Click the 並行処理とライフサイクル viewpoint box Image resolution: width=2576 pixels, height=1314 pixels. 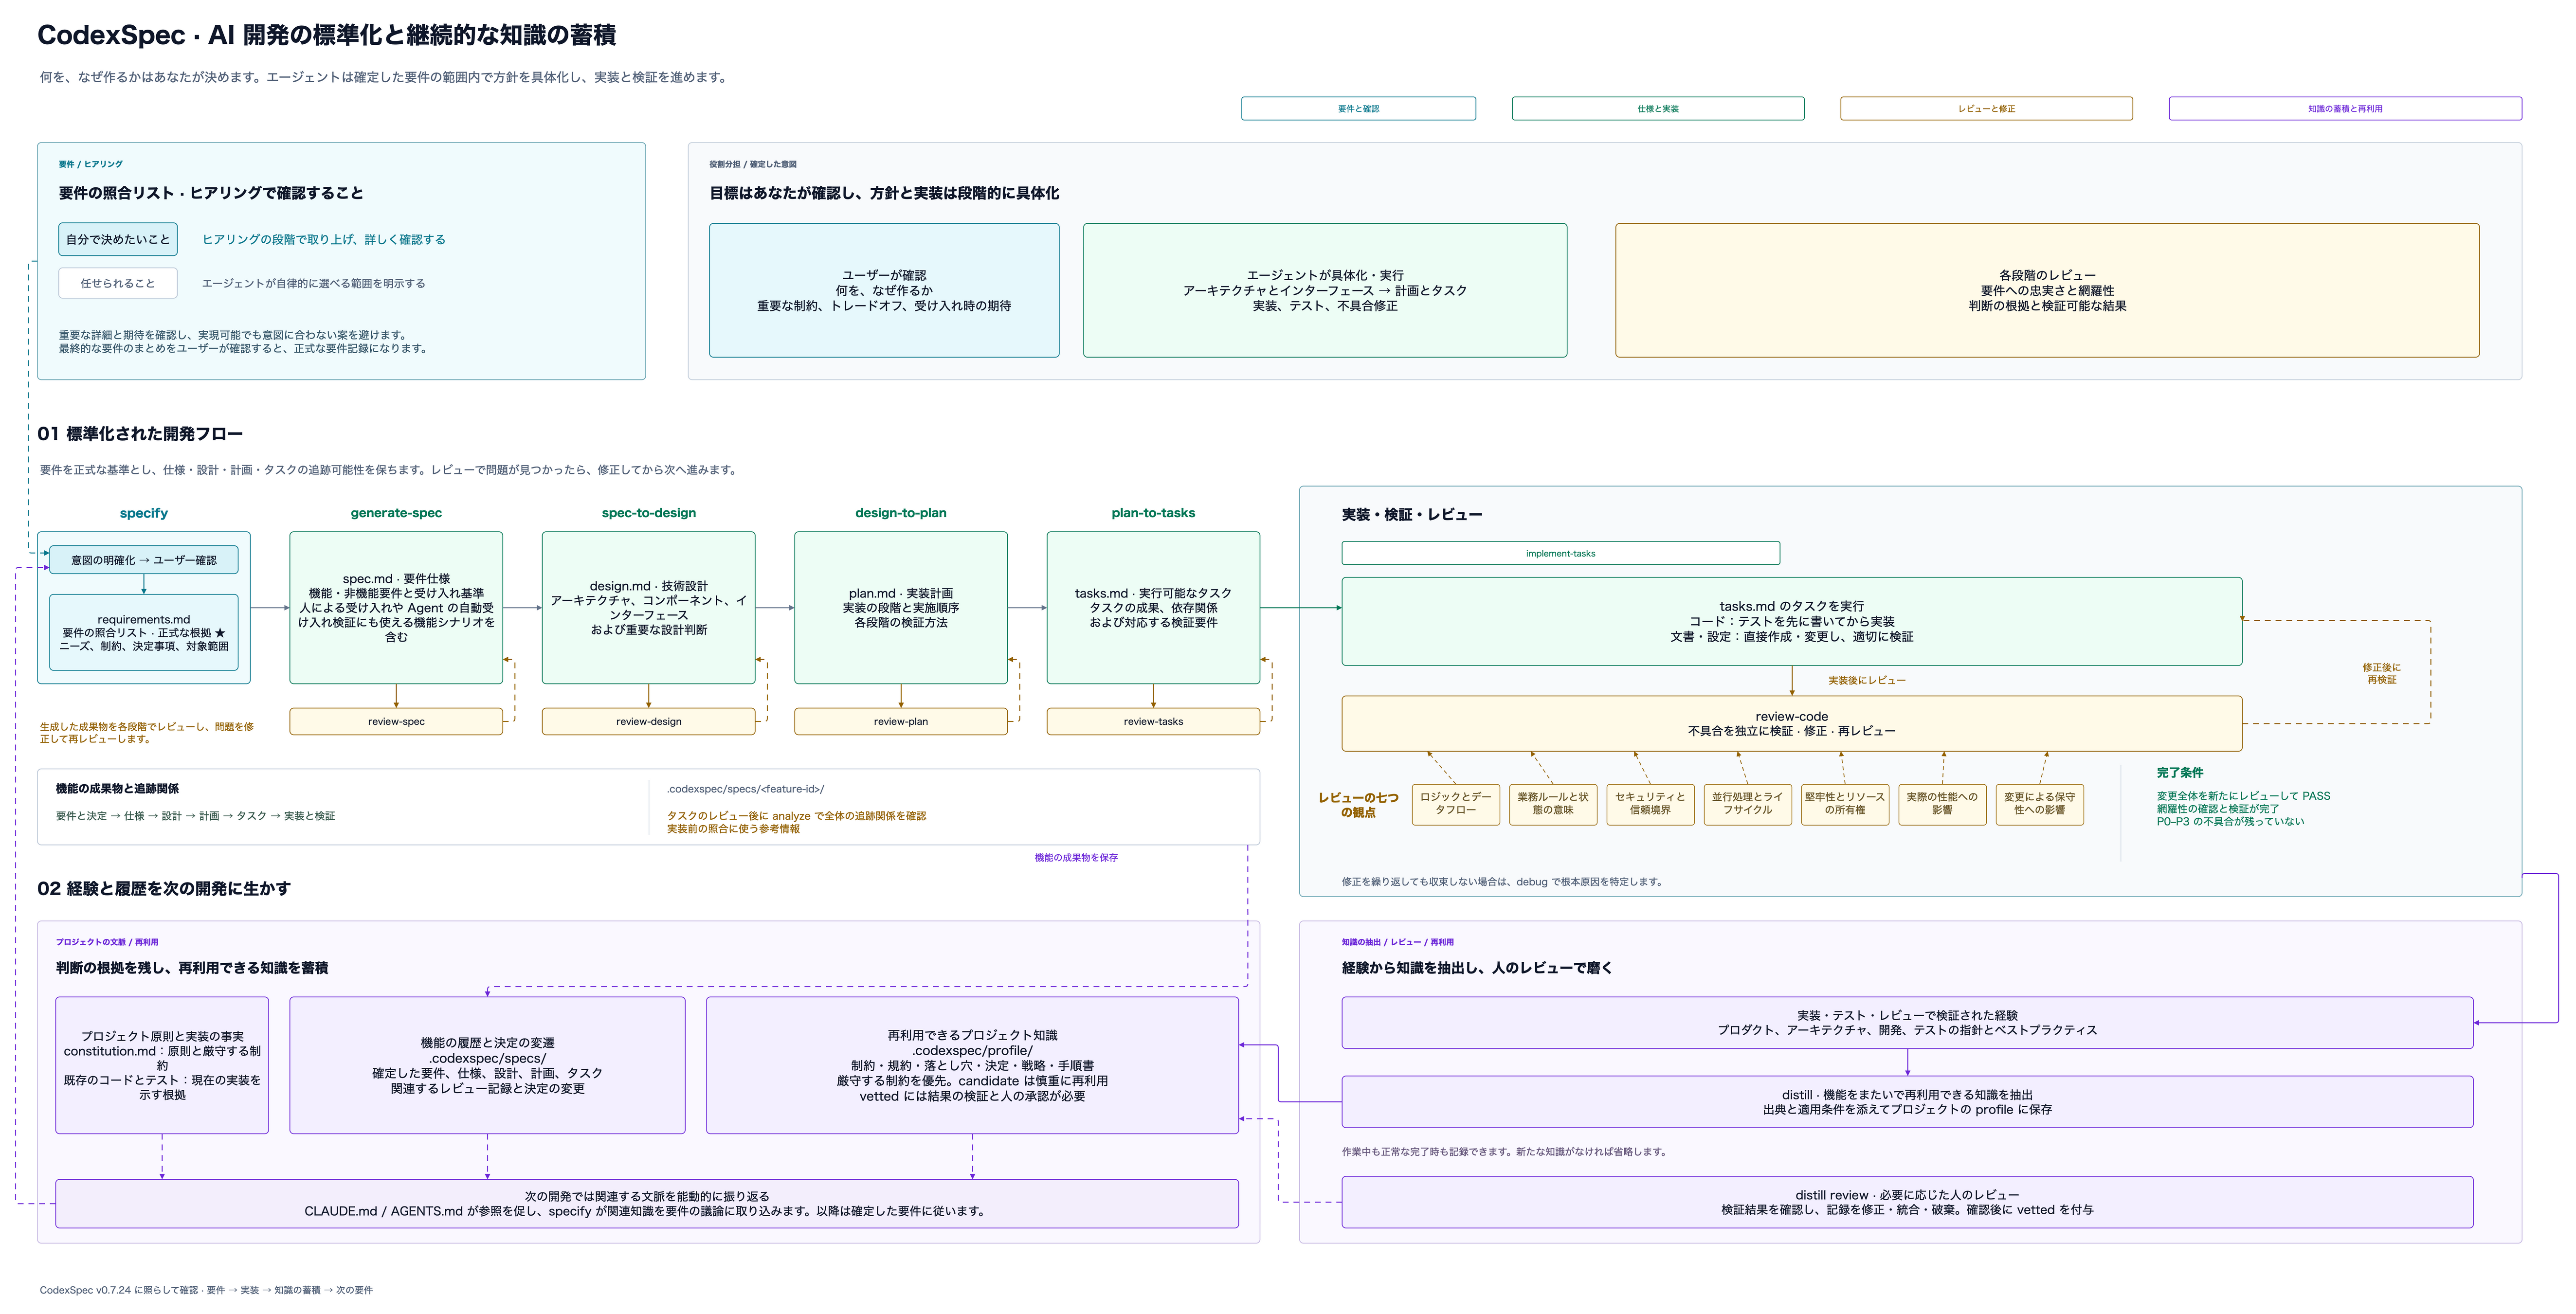point(1747,804)
